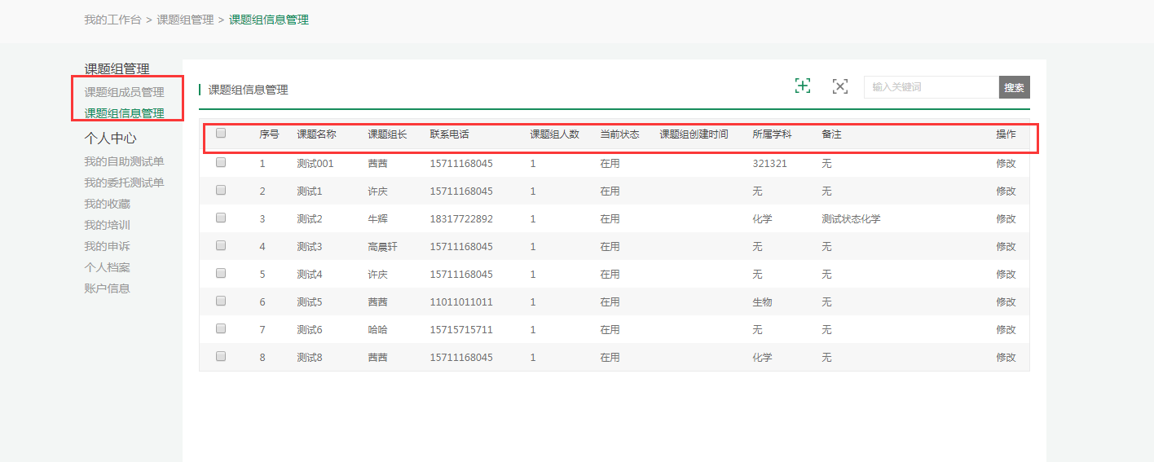1154x462 pixels.
Task: Go to 课题组管理 in the breadcrumb
Action: tap(185, 20)
